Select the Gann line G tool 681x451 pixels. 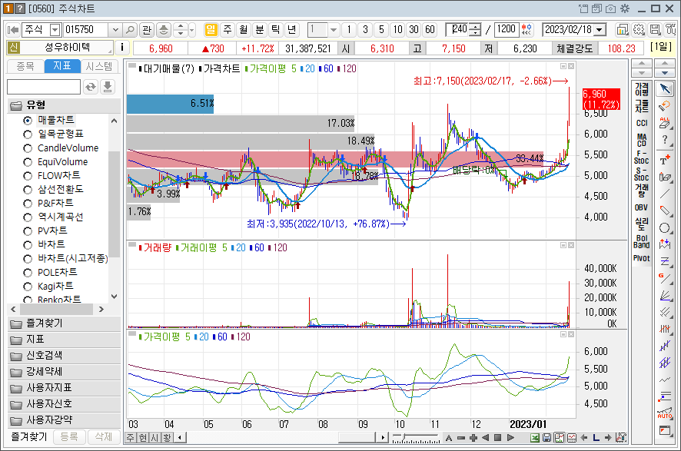click(x=665, y=278)
